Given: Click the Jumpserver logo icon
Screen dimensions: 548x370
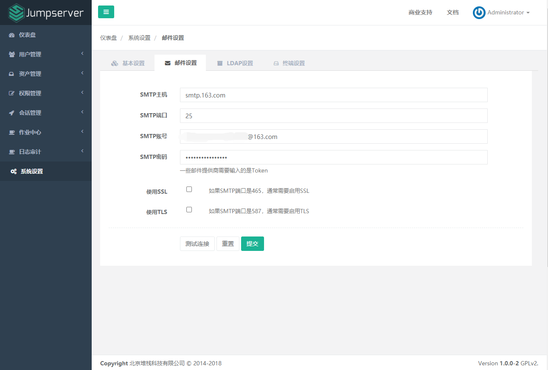Looking at the screenshot, I should 15,12.
